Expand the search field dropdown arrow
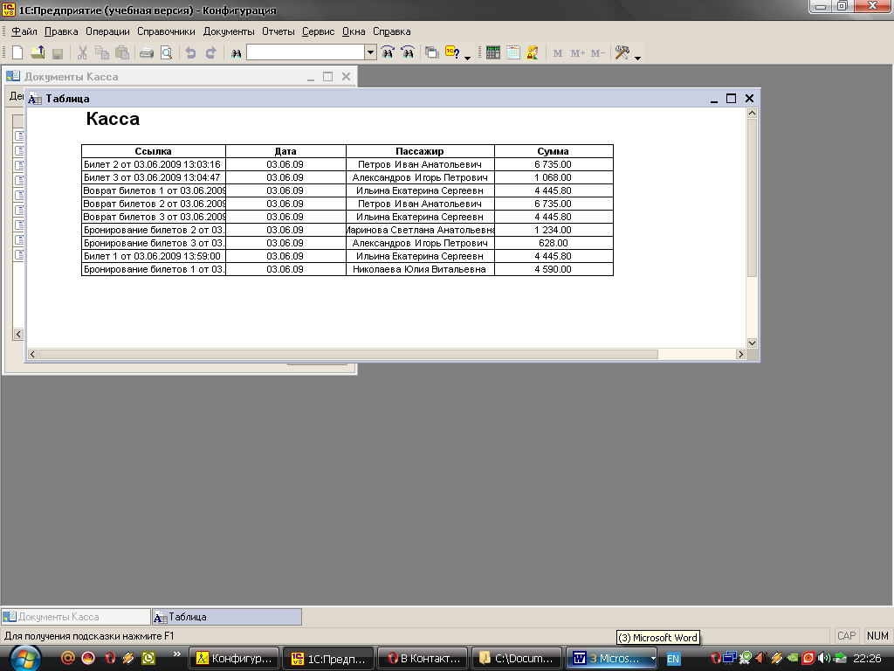The height and width of the screenshot is (671, 894). (x=370, y=53)
